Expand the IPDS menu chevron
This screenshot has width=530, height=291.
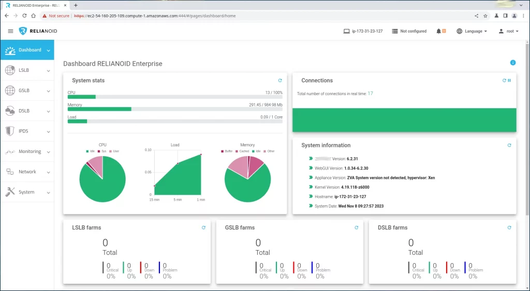click(48, 131)
